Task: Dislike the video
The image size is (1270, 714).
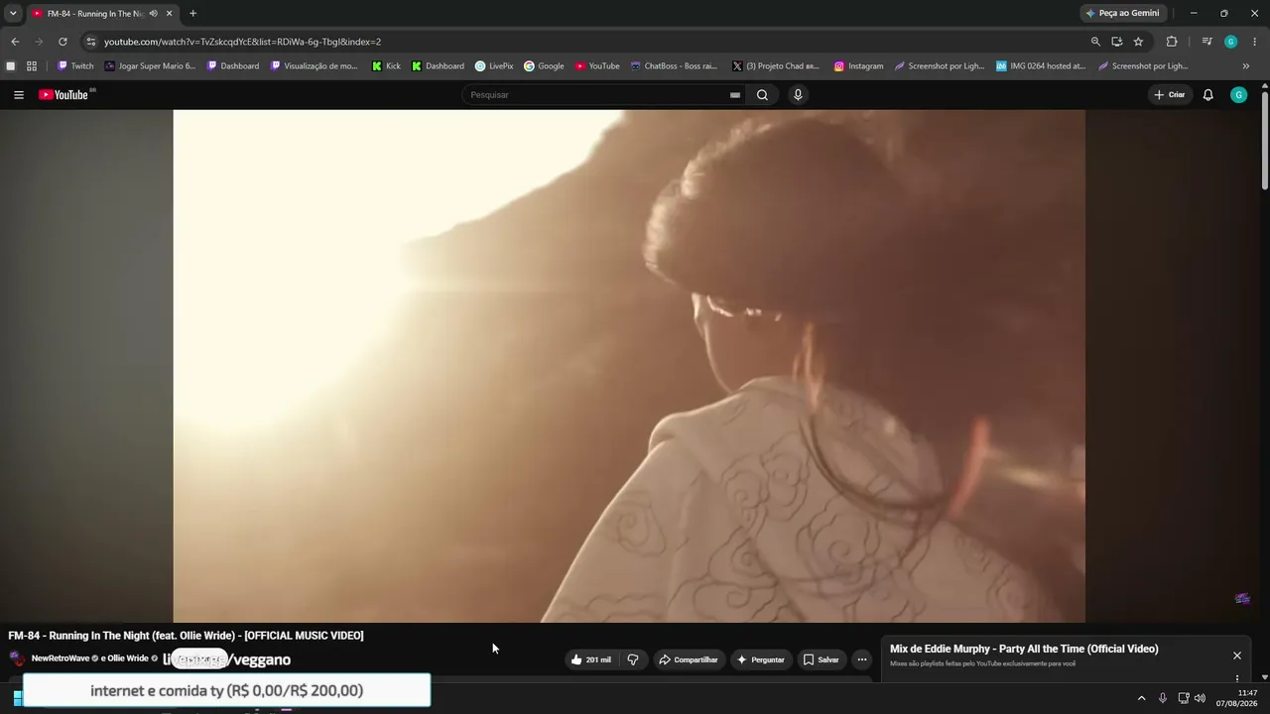Action: tap(633, 659)
